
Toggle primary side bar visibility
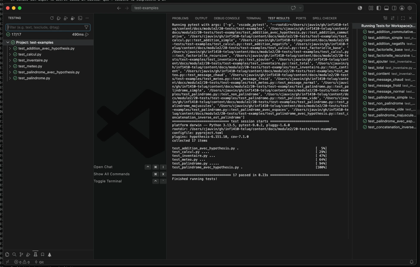(x=379, y=8)
